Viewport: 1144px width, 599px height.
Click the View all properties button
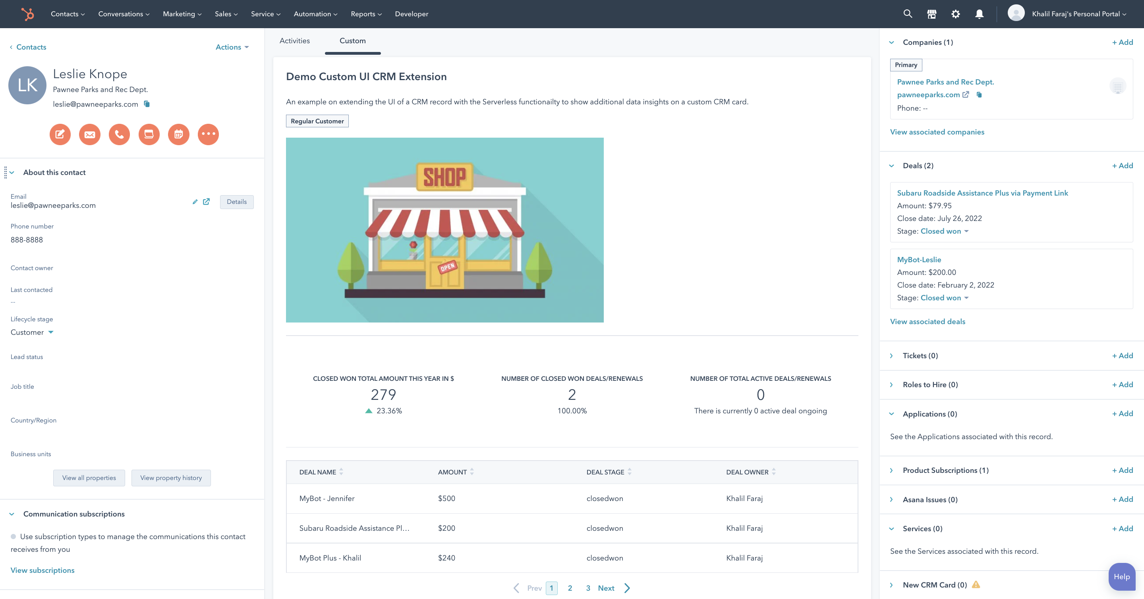89,478
